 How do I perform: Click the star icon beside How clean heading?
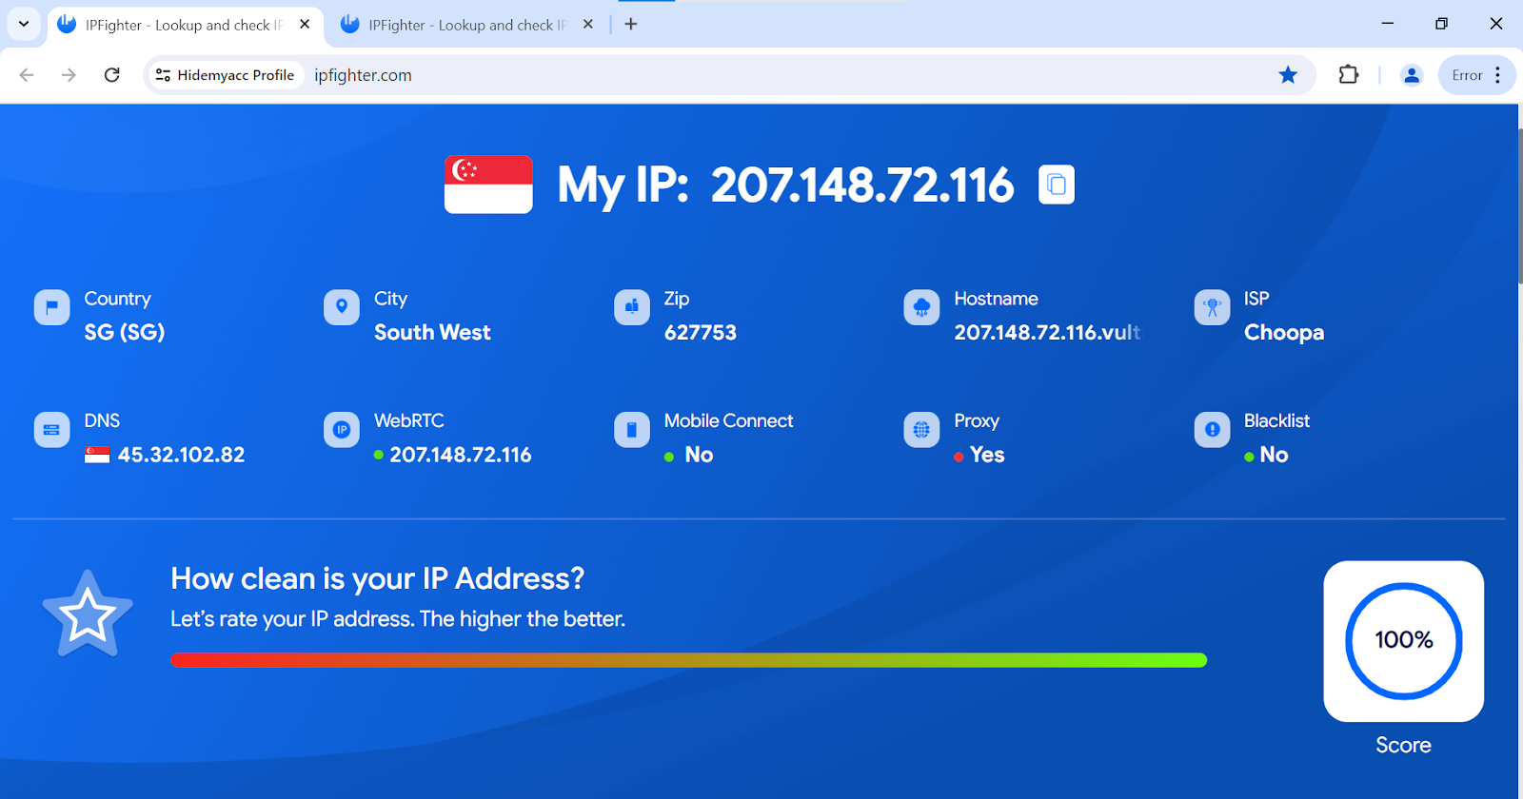(88, 614)
